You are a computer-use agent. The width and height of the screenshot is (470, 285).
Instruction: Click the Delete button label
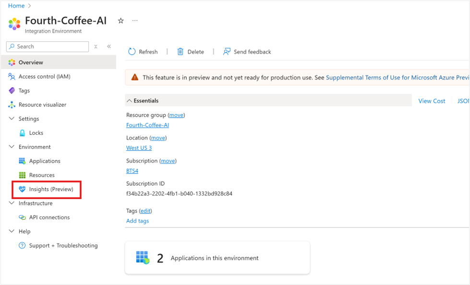pos(195,52)
